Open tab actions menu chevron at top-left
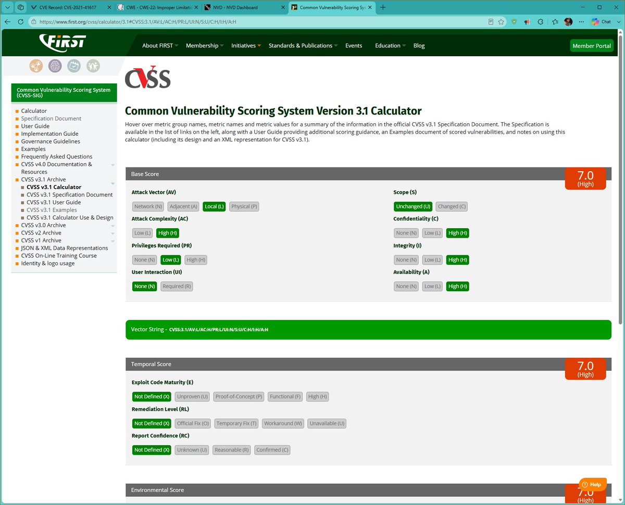625x505 pixels. click(x=8, y=7)
